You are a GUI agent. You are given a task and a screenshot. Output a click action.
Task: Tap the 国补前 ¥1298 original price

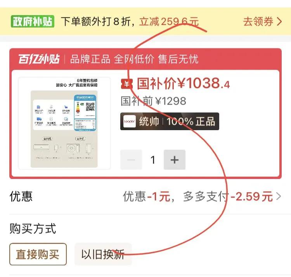[153, 101]
